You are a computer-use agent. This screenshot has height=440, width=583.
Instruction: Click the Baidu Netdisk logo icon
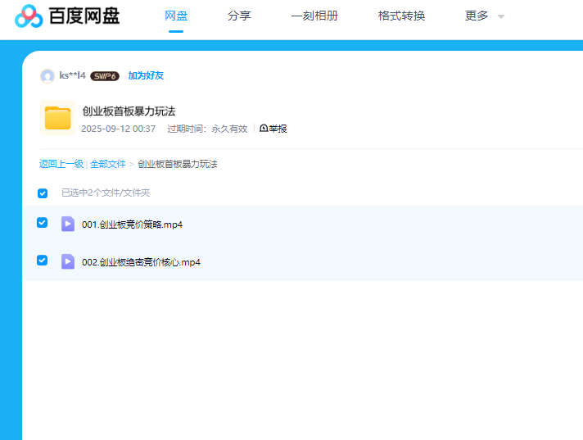click(x=29, y=16)
